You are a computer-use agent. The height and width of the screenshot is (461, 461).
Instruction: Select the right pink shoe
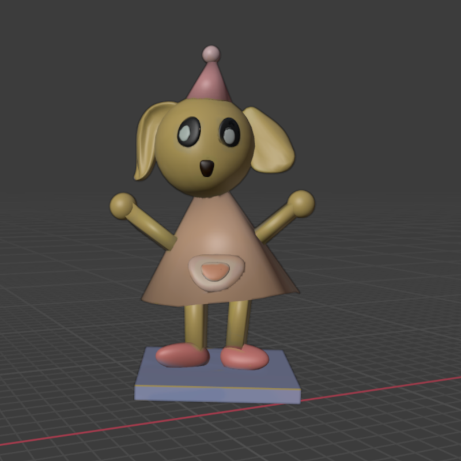[244, 358]
